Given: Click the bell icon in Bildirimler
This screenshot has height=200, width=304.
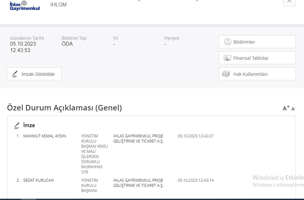Looking at the screenshot, I should (x=228, y=42).
